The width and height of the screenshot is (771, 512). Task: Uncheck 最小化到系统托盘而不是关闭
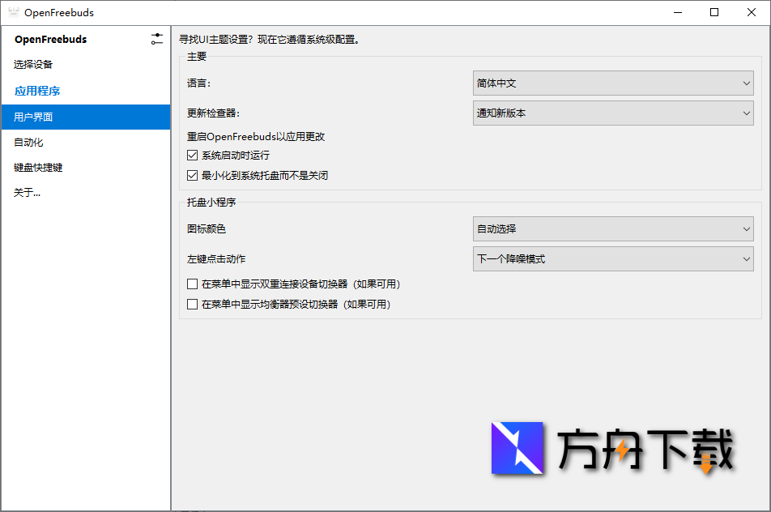pyautogui.click(x=192, y=175)
